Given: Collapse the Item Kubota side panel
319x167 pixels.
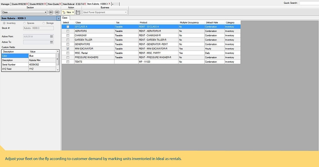Looking at the screenshot, I should point(59,18).
